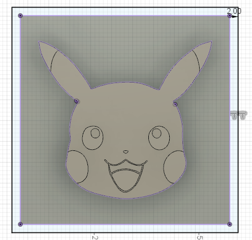
Task: Select the bottom-right corner sketch point
Action: [230, 224]
